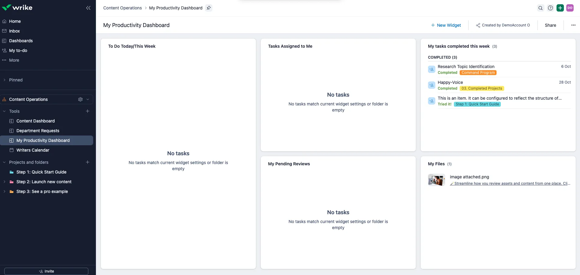Viewport: 580px width, 275px height.
Task: Click the Dashboards grid icon in sidebar
Action: [x=4, y=41]
